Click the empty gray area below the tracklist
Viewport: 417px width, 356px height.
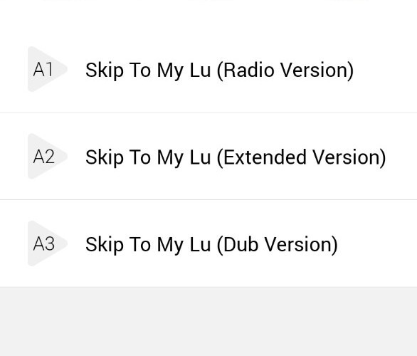point(208,321)
